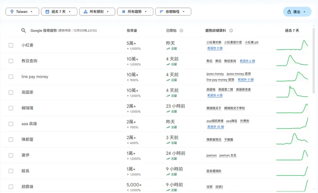Click the 陳都靈現況 related query
318x193 pixels.
click(x=214, y=139)
